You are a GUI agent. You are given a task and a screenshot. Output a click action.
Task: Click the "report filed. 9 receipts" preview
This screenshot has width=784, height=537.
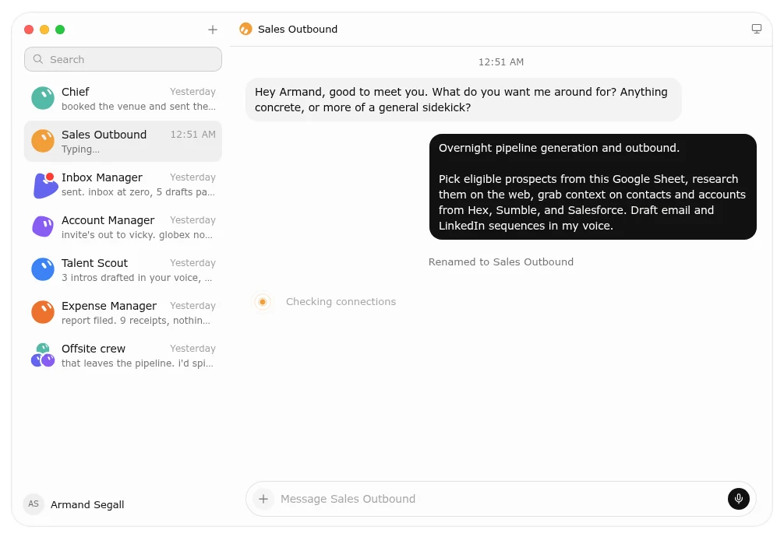[136, 320]
